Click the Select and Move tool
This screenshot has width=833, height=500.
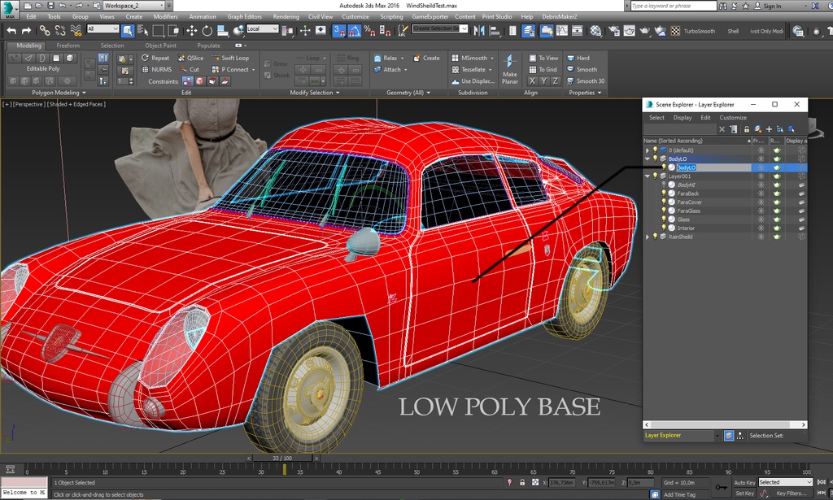192,31
